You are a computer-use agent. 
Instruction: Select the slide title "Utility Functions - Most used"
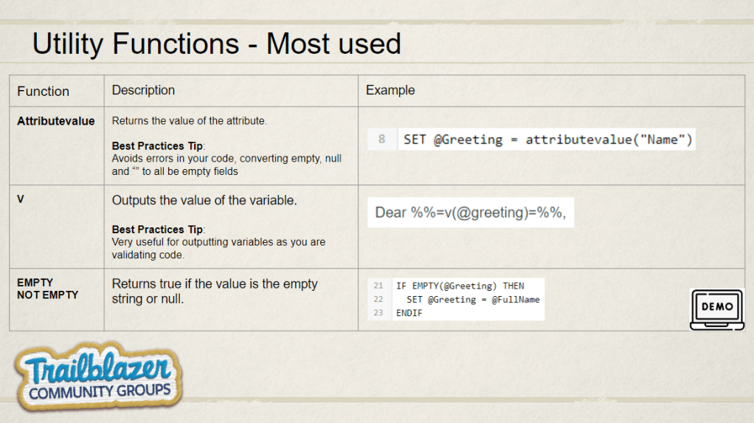click(x=216, y=44)
